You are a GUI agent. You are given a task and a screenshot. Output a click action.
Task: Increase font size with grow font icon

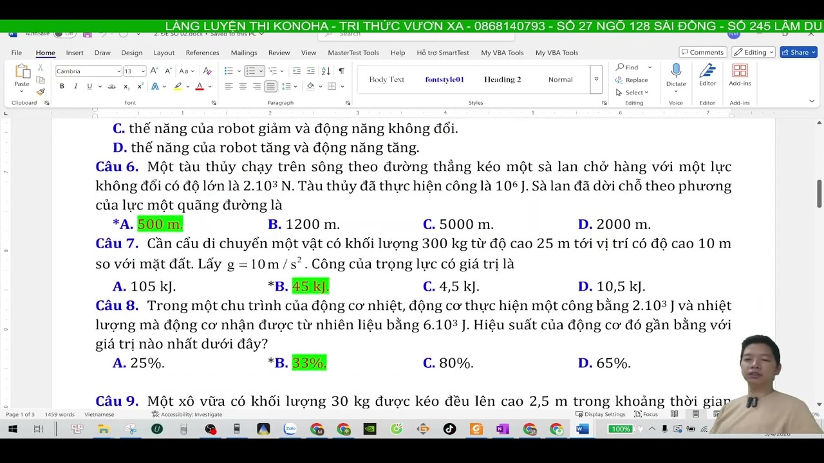tap(156, 71)
